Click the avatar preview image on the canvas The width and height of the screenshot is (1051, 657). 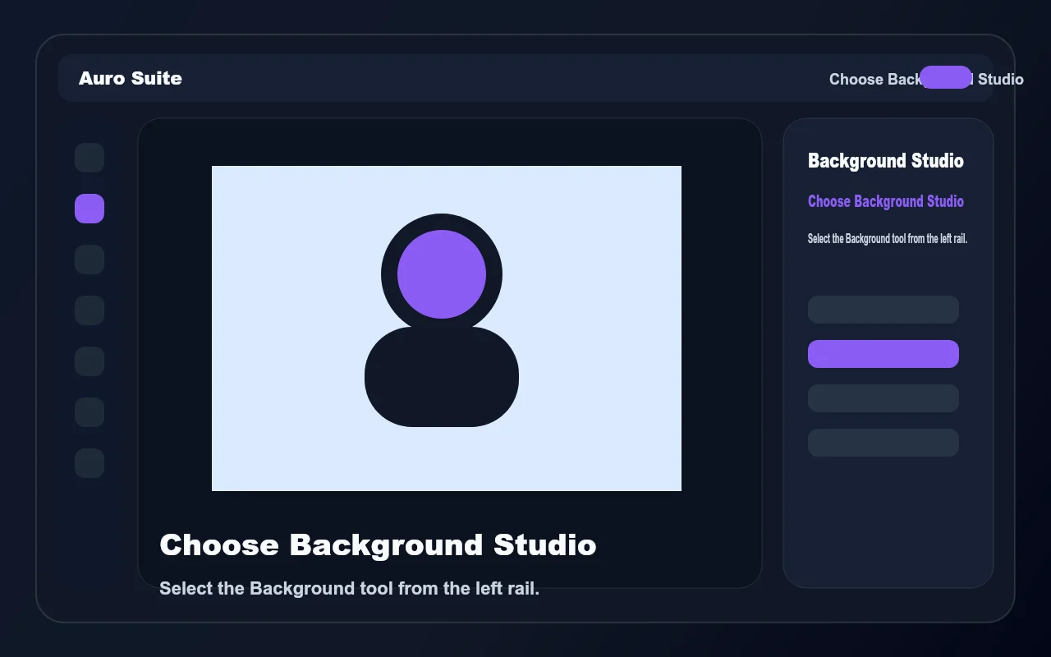pyautogui.click(x=447, y=328)
